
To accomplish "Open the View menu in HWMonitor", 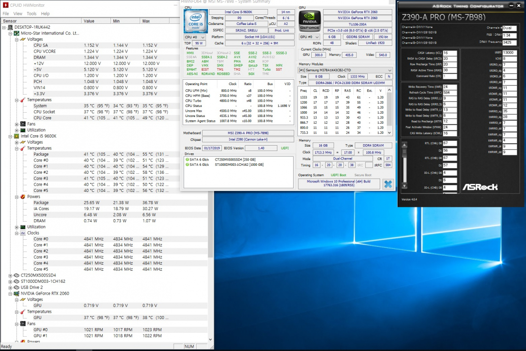I will [18, 14].
